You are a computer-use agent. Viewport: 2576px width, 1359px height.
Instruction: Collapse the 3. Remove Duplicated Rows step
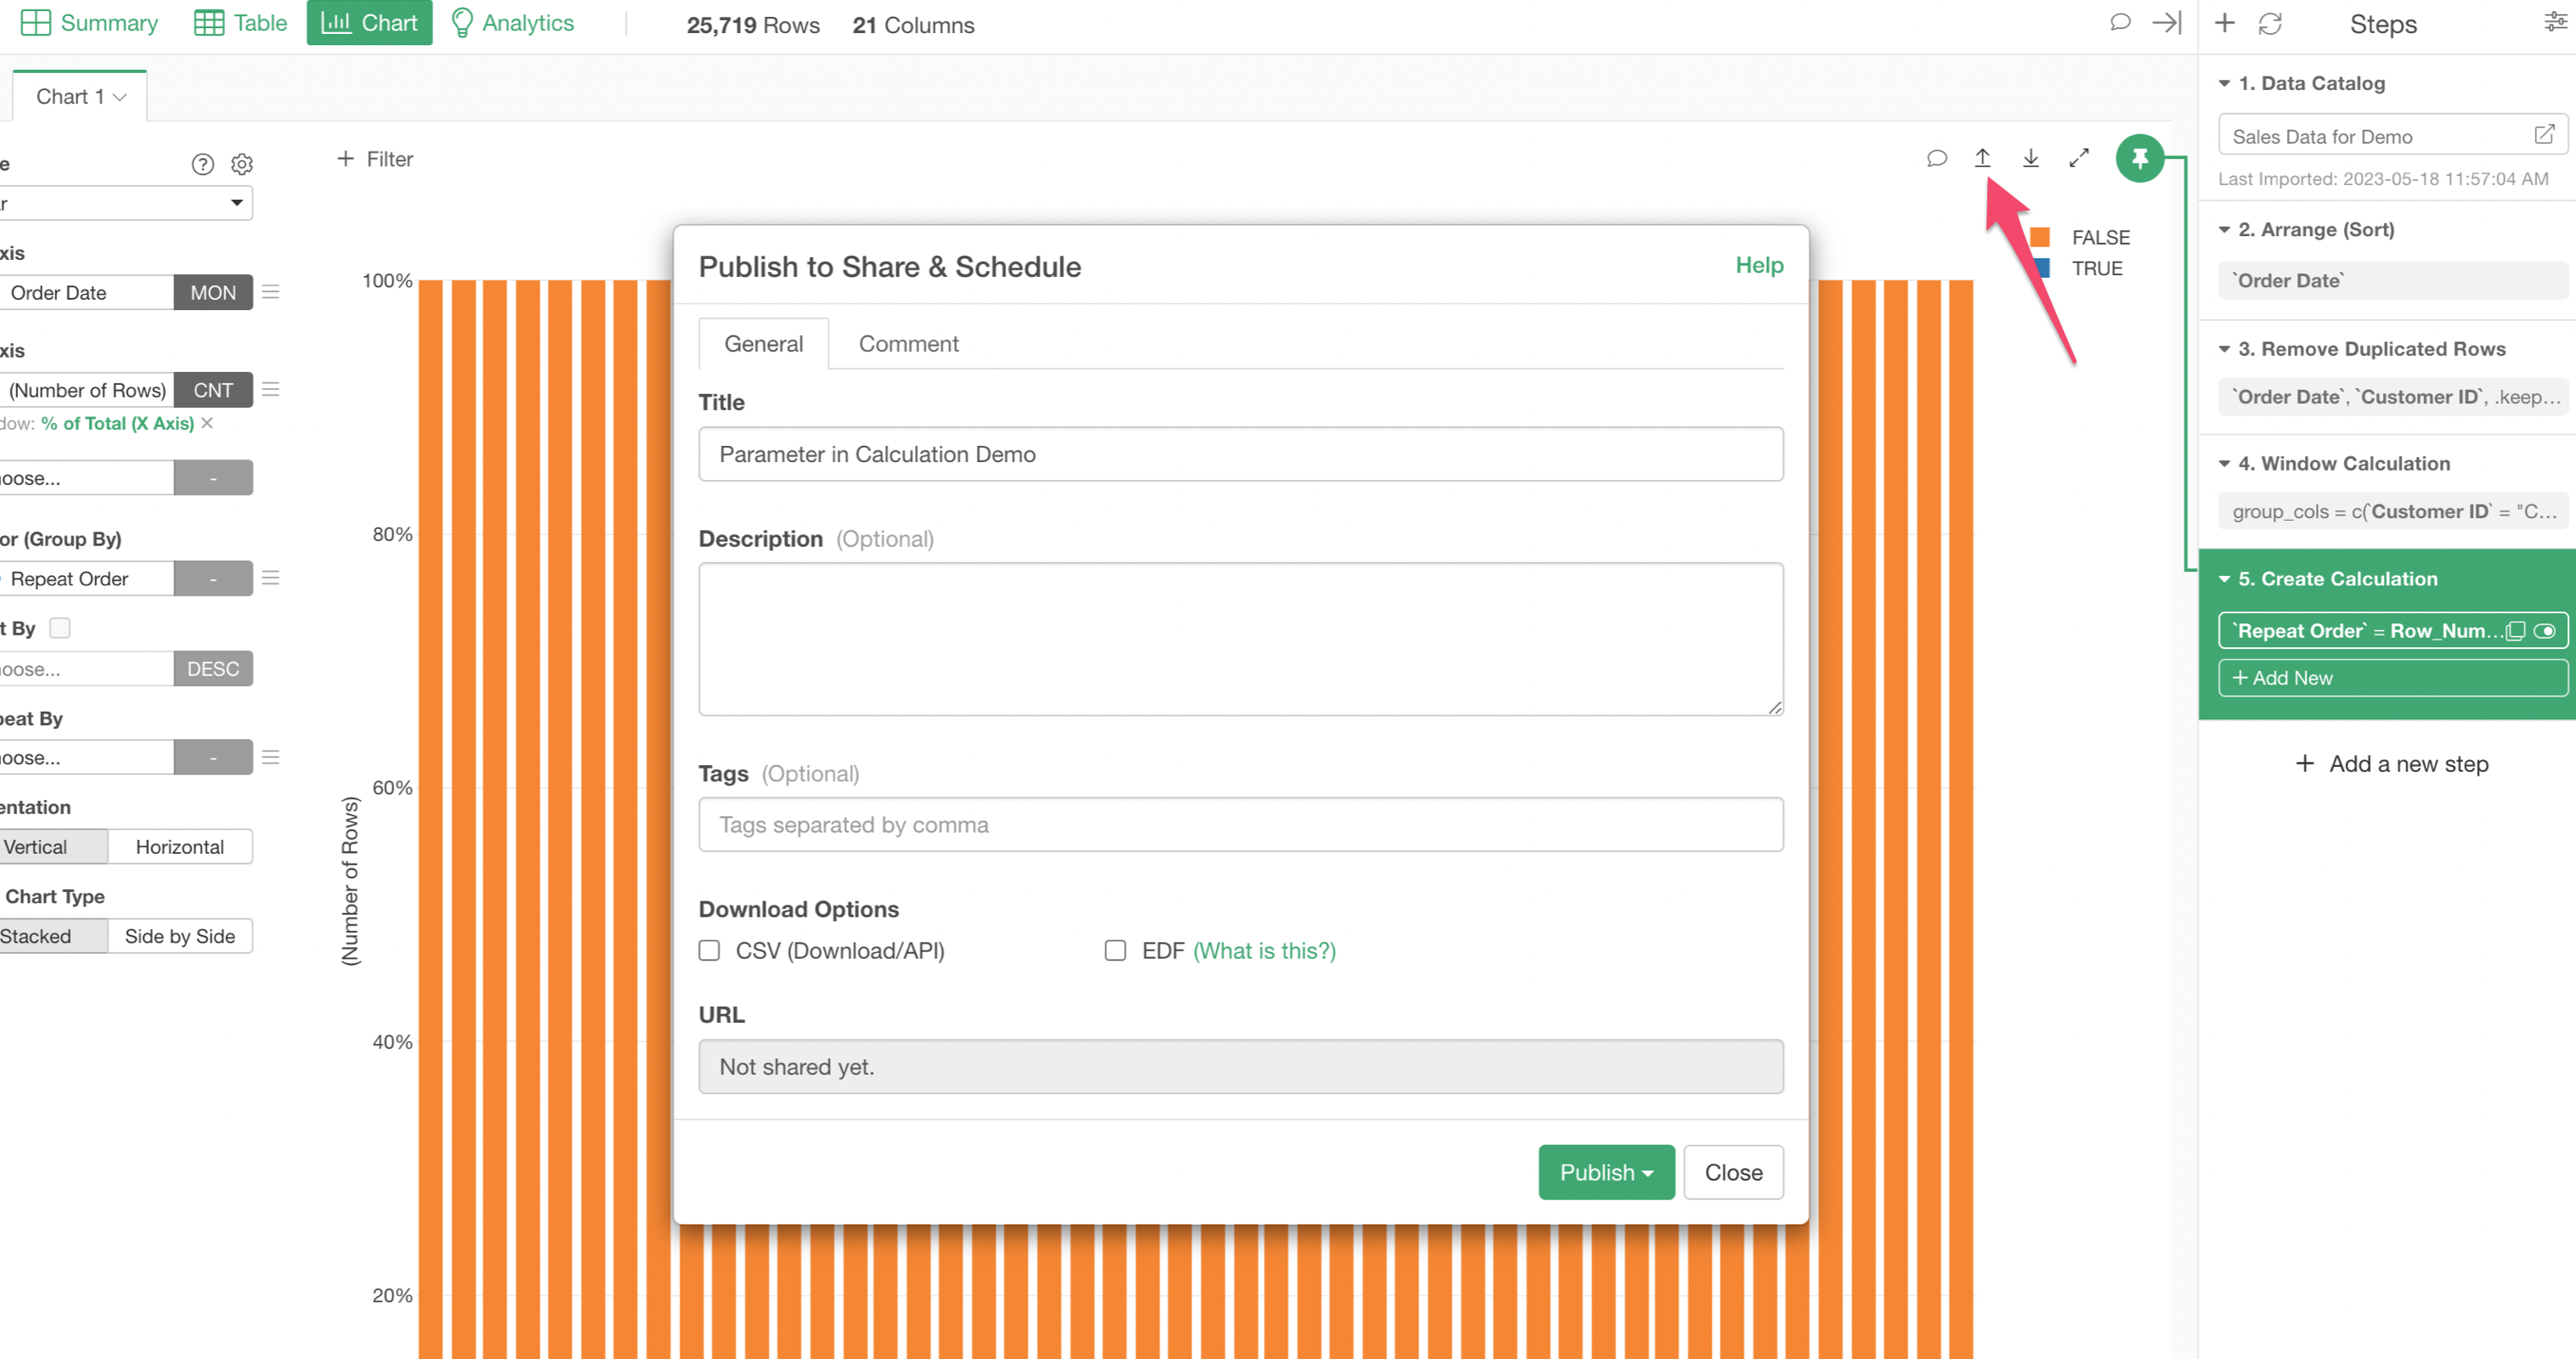pos(2224,349)
